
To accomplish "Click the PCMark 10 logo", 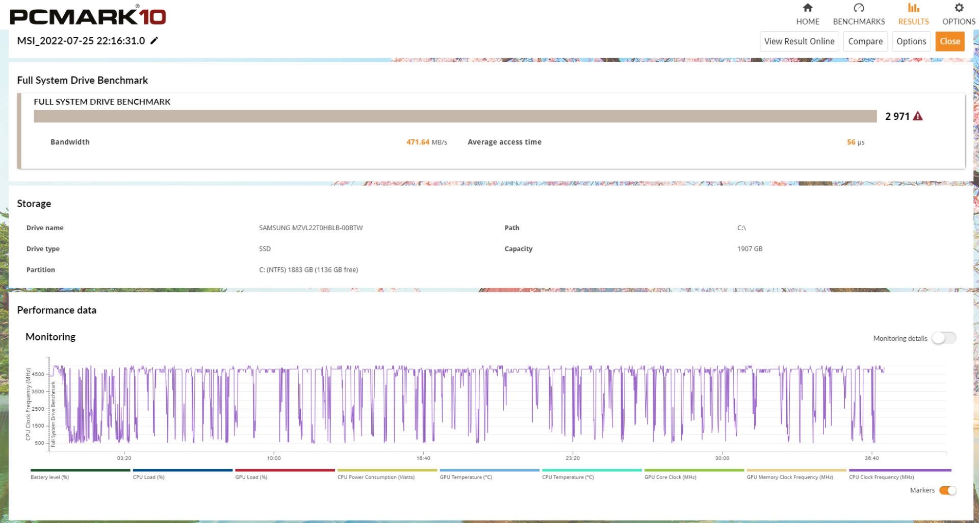I will pos(88,15).
